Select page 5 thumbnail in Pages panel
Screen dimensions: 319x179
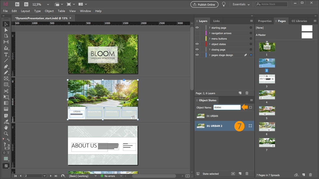coord(267,111)
